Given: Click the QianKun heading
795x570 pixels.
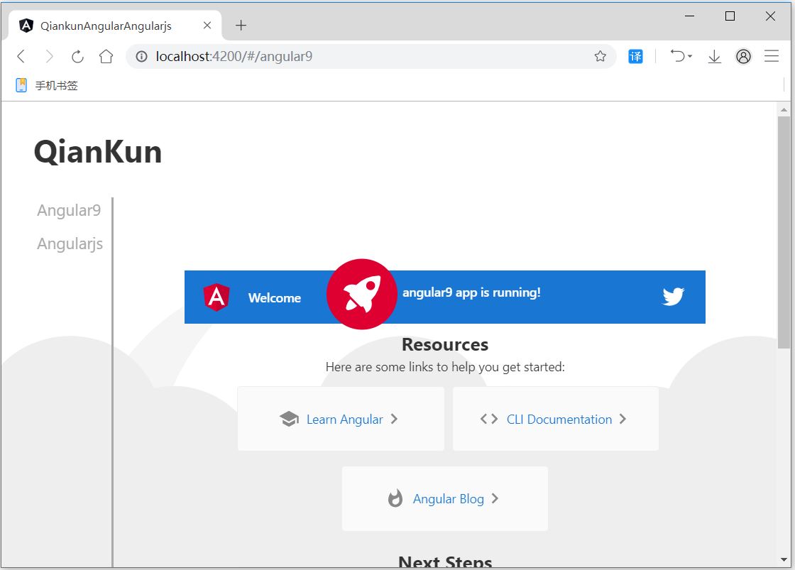Looking at the screenshot, I should click(x=98, y=152).
